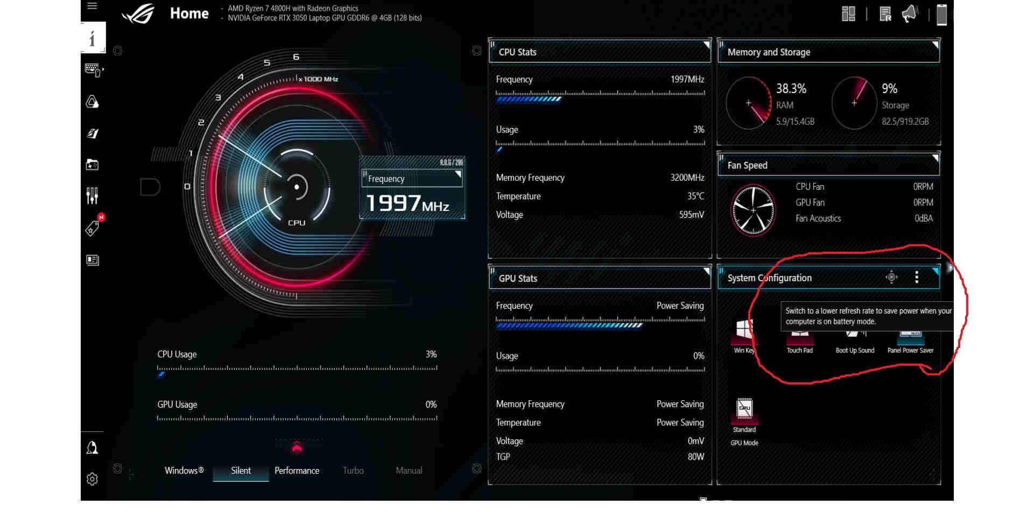This screenshot has height=512, width=1027.
Task: Open the Aura Sync triangle icon
Action: click(93, 102)
